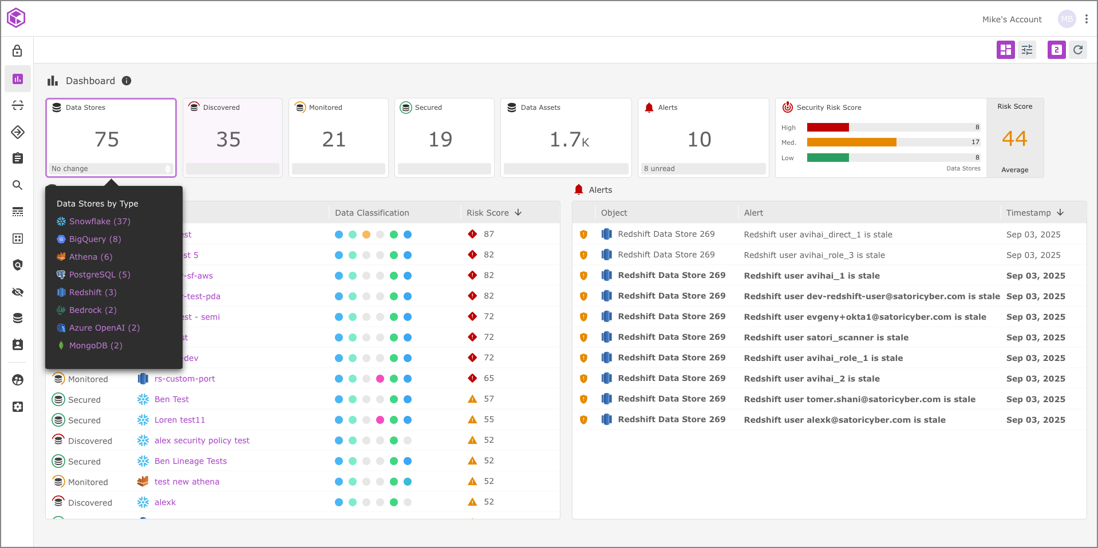The height and width of the screenshot is (548, 1098).
Task: Toggle the purple dashboard grid layout view
Action: tap(1005, 50)
